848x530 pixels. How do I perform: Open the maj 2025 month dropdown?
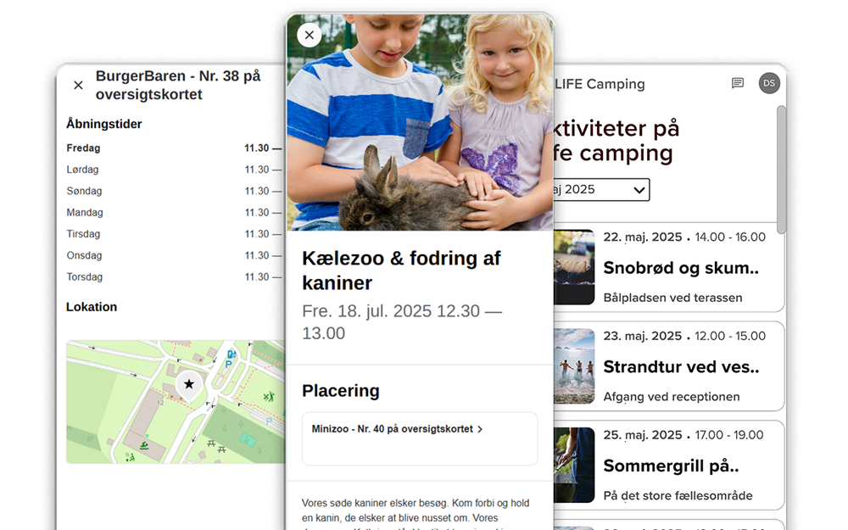(601, 190)
